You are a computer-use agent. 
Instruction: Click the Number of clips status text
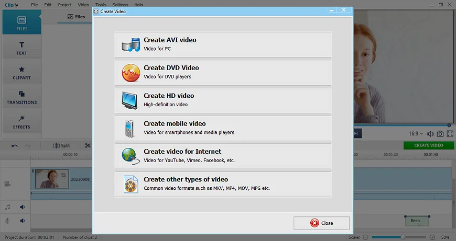click(x=80, y=237)
